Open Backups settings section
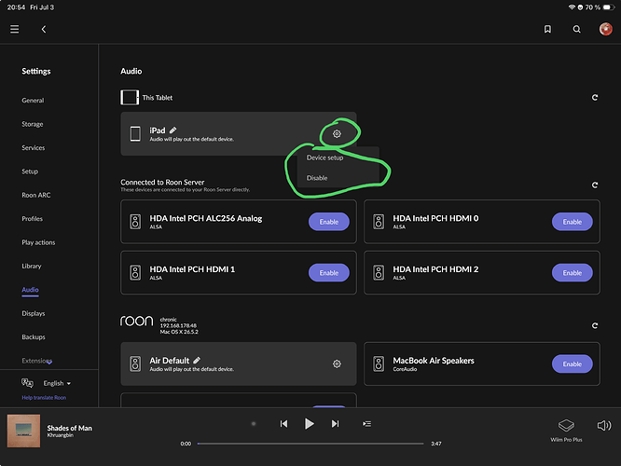The image size is (621, 466). point(34,337)
